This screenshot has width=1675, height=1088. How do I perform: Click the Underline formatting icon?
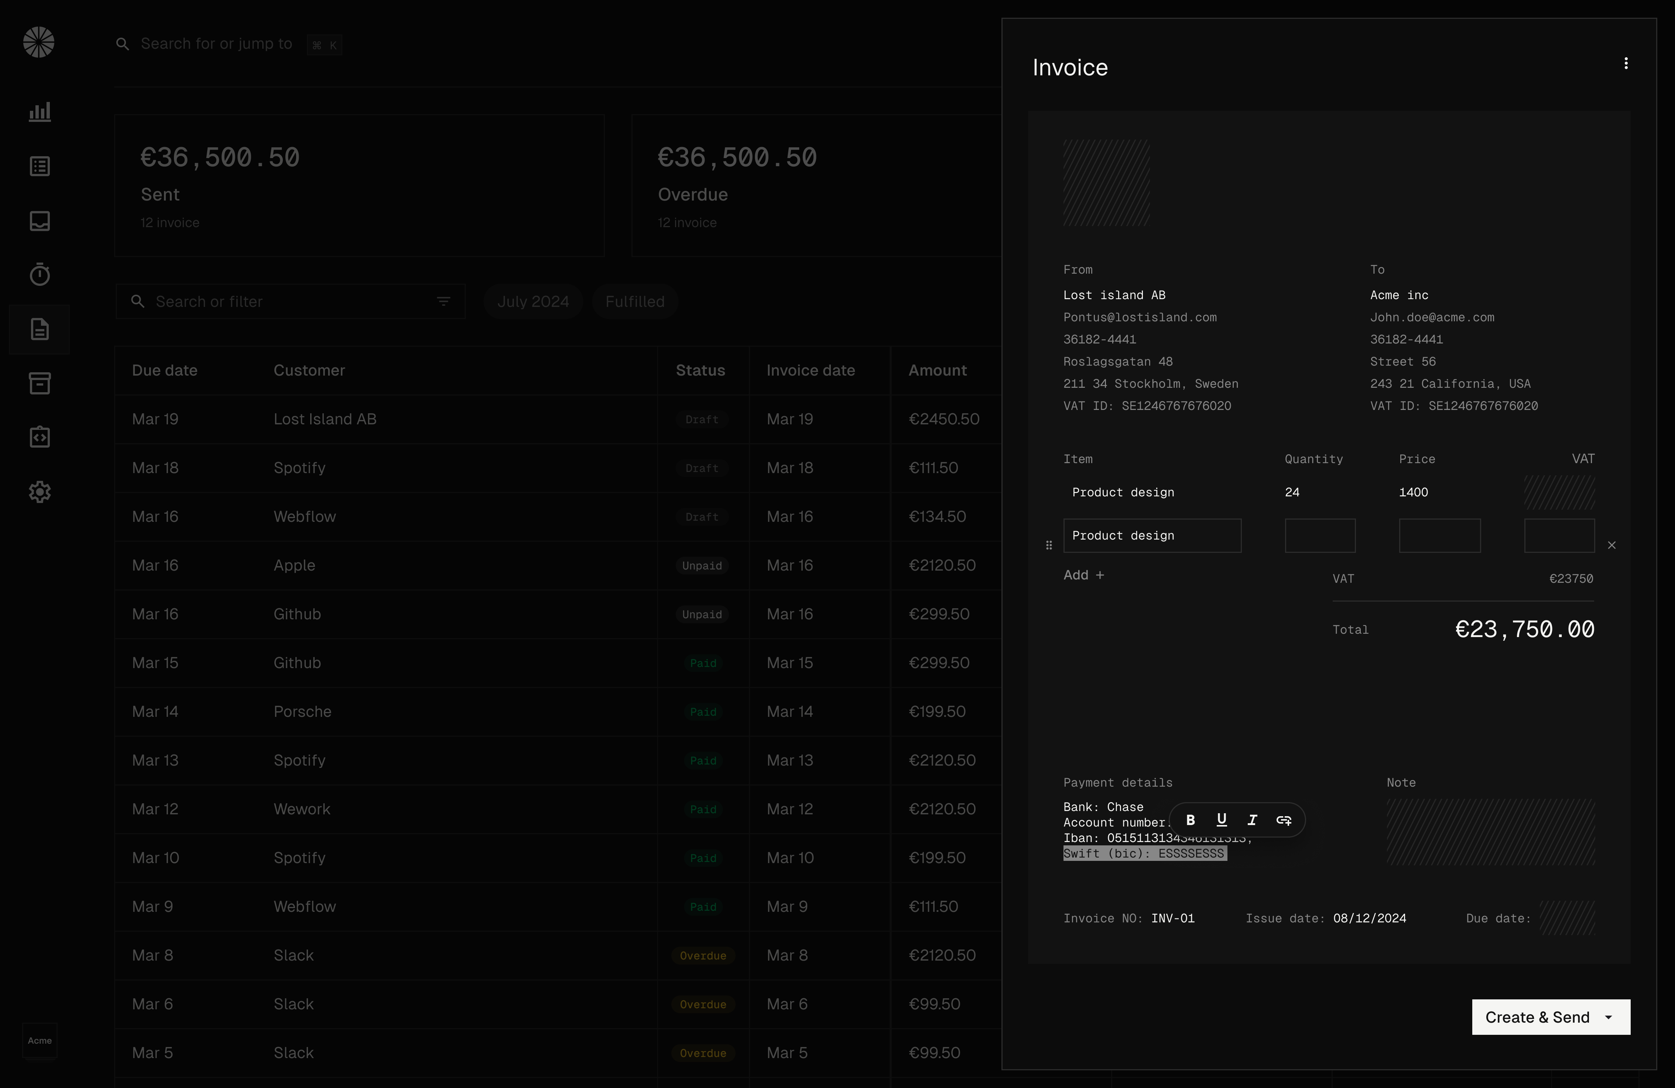[x=1222, y=820]
